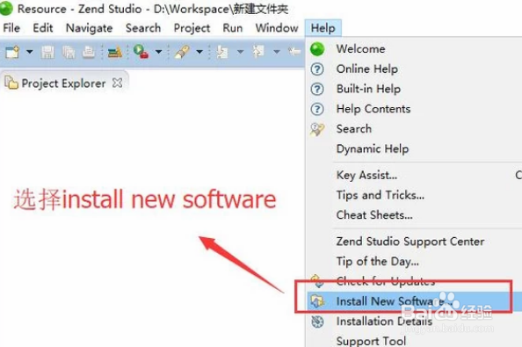Click the Help Contents question-mark icon

point(317,109)
